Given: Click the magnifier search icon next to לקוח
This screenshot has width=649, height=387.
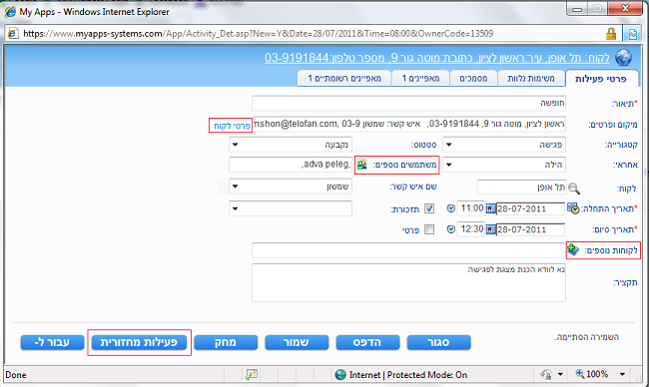Looking at the screenshot, I should [574, 189].
